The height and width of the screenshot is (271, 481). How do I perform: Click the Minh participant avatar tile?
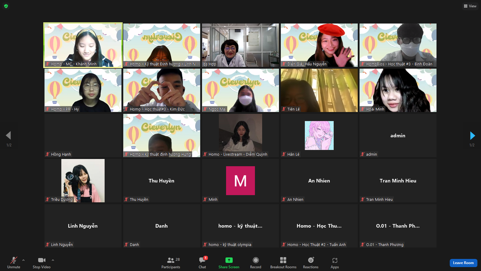tap(240, 181)
